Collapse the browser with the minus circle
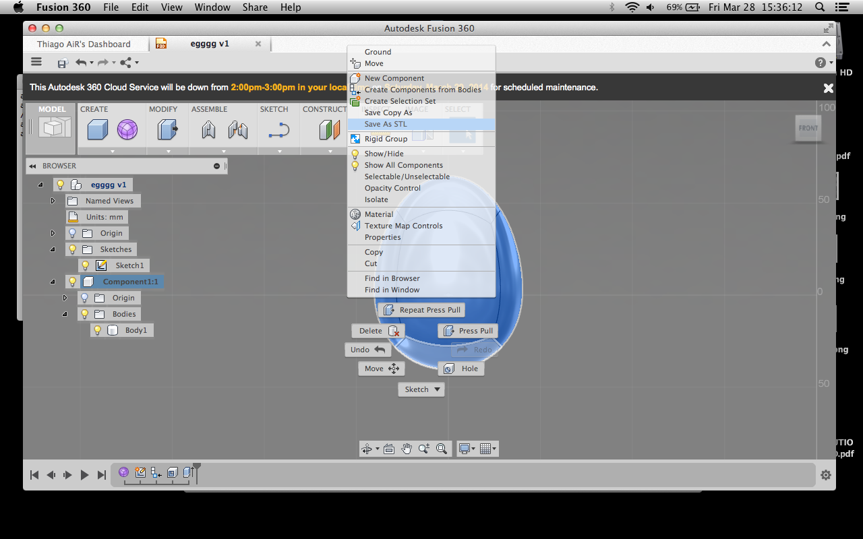863x539 pixels. (217, 166)
